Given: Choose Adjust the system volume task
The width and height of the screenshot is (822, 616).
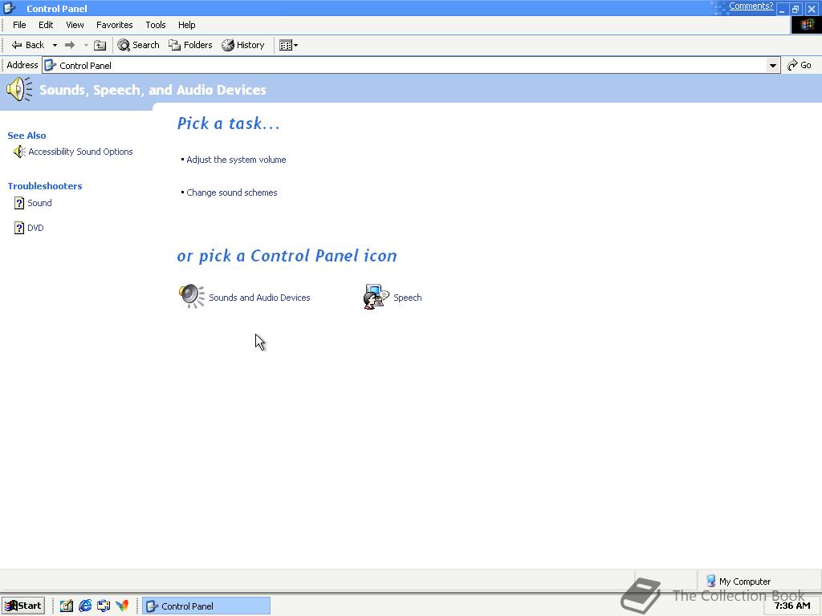Looking at the screenshot, I should [236, 160].
